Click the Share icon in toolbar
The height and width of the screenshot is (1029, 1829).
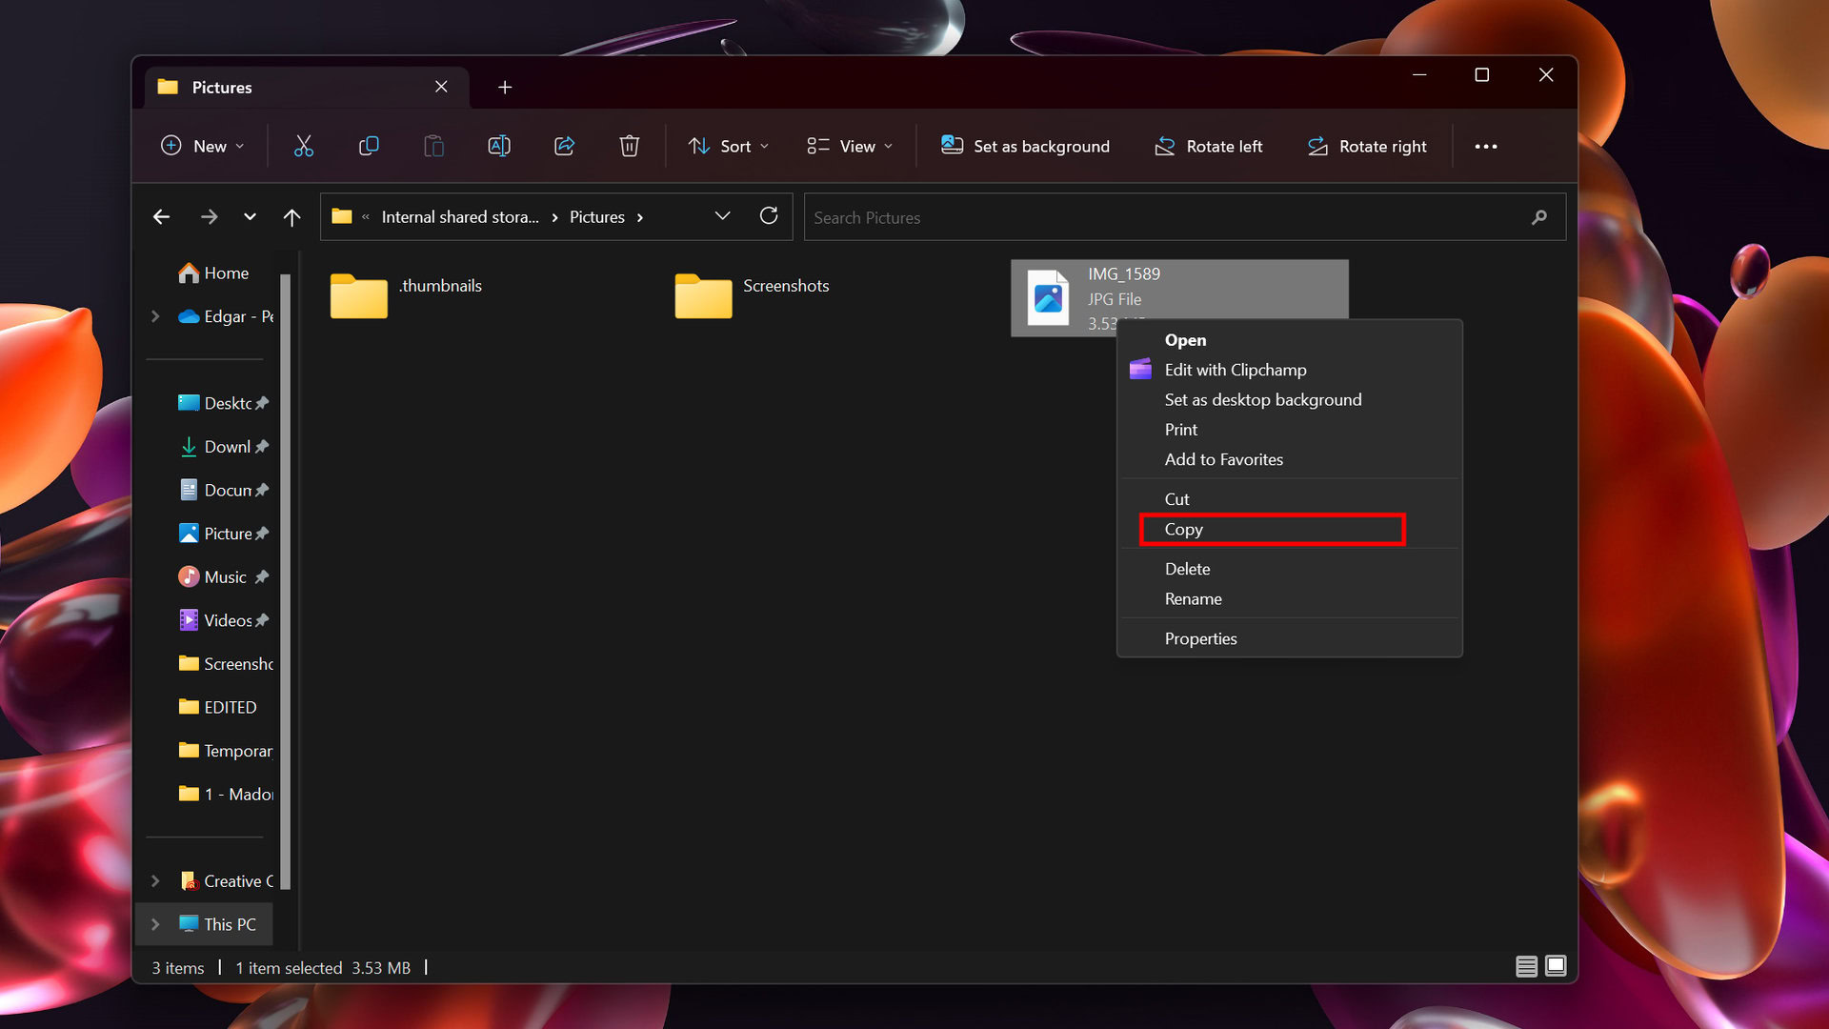(x=564, y=146)
